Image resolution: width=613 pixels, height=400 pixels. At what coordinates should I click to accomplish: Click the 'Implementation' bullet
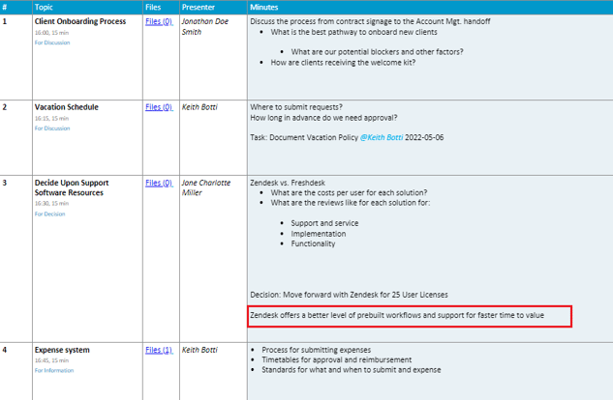click(x=319, y=234)
